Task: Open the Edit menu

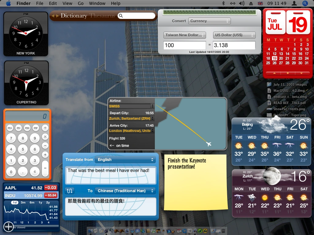Action: 53,3
